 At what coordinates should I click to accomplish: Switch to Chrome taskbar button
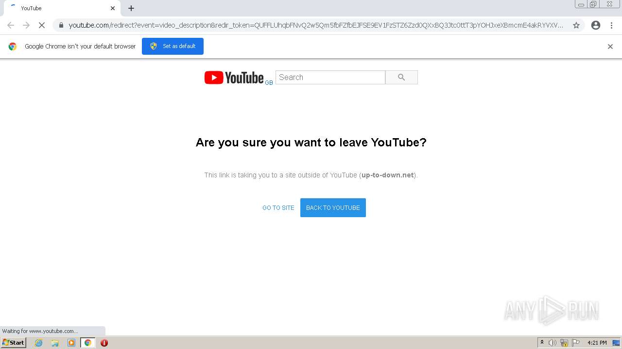[x=87, y=343]
